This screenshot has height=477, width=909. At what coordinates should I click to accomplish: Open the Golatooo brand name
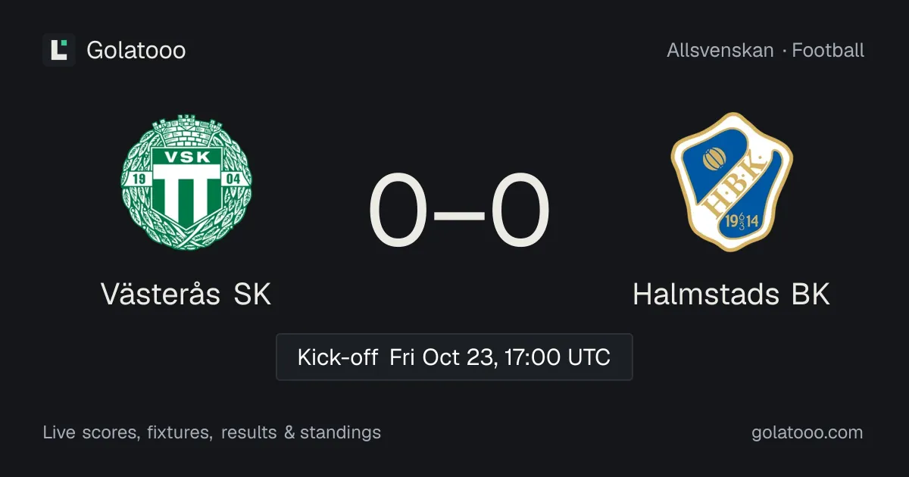136,51
